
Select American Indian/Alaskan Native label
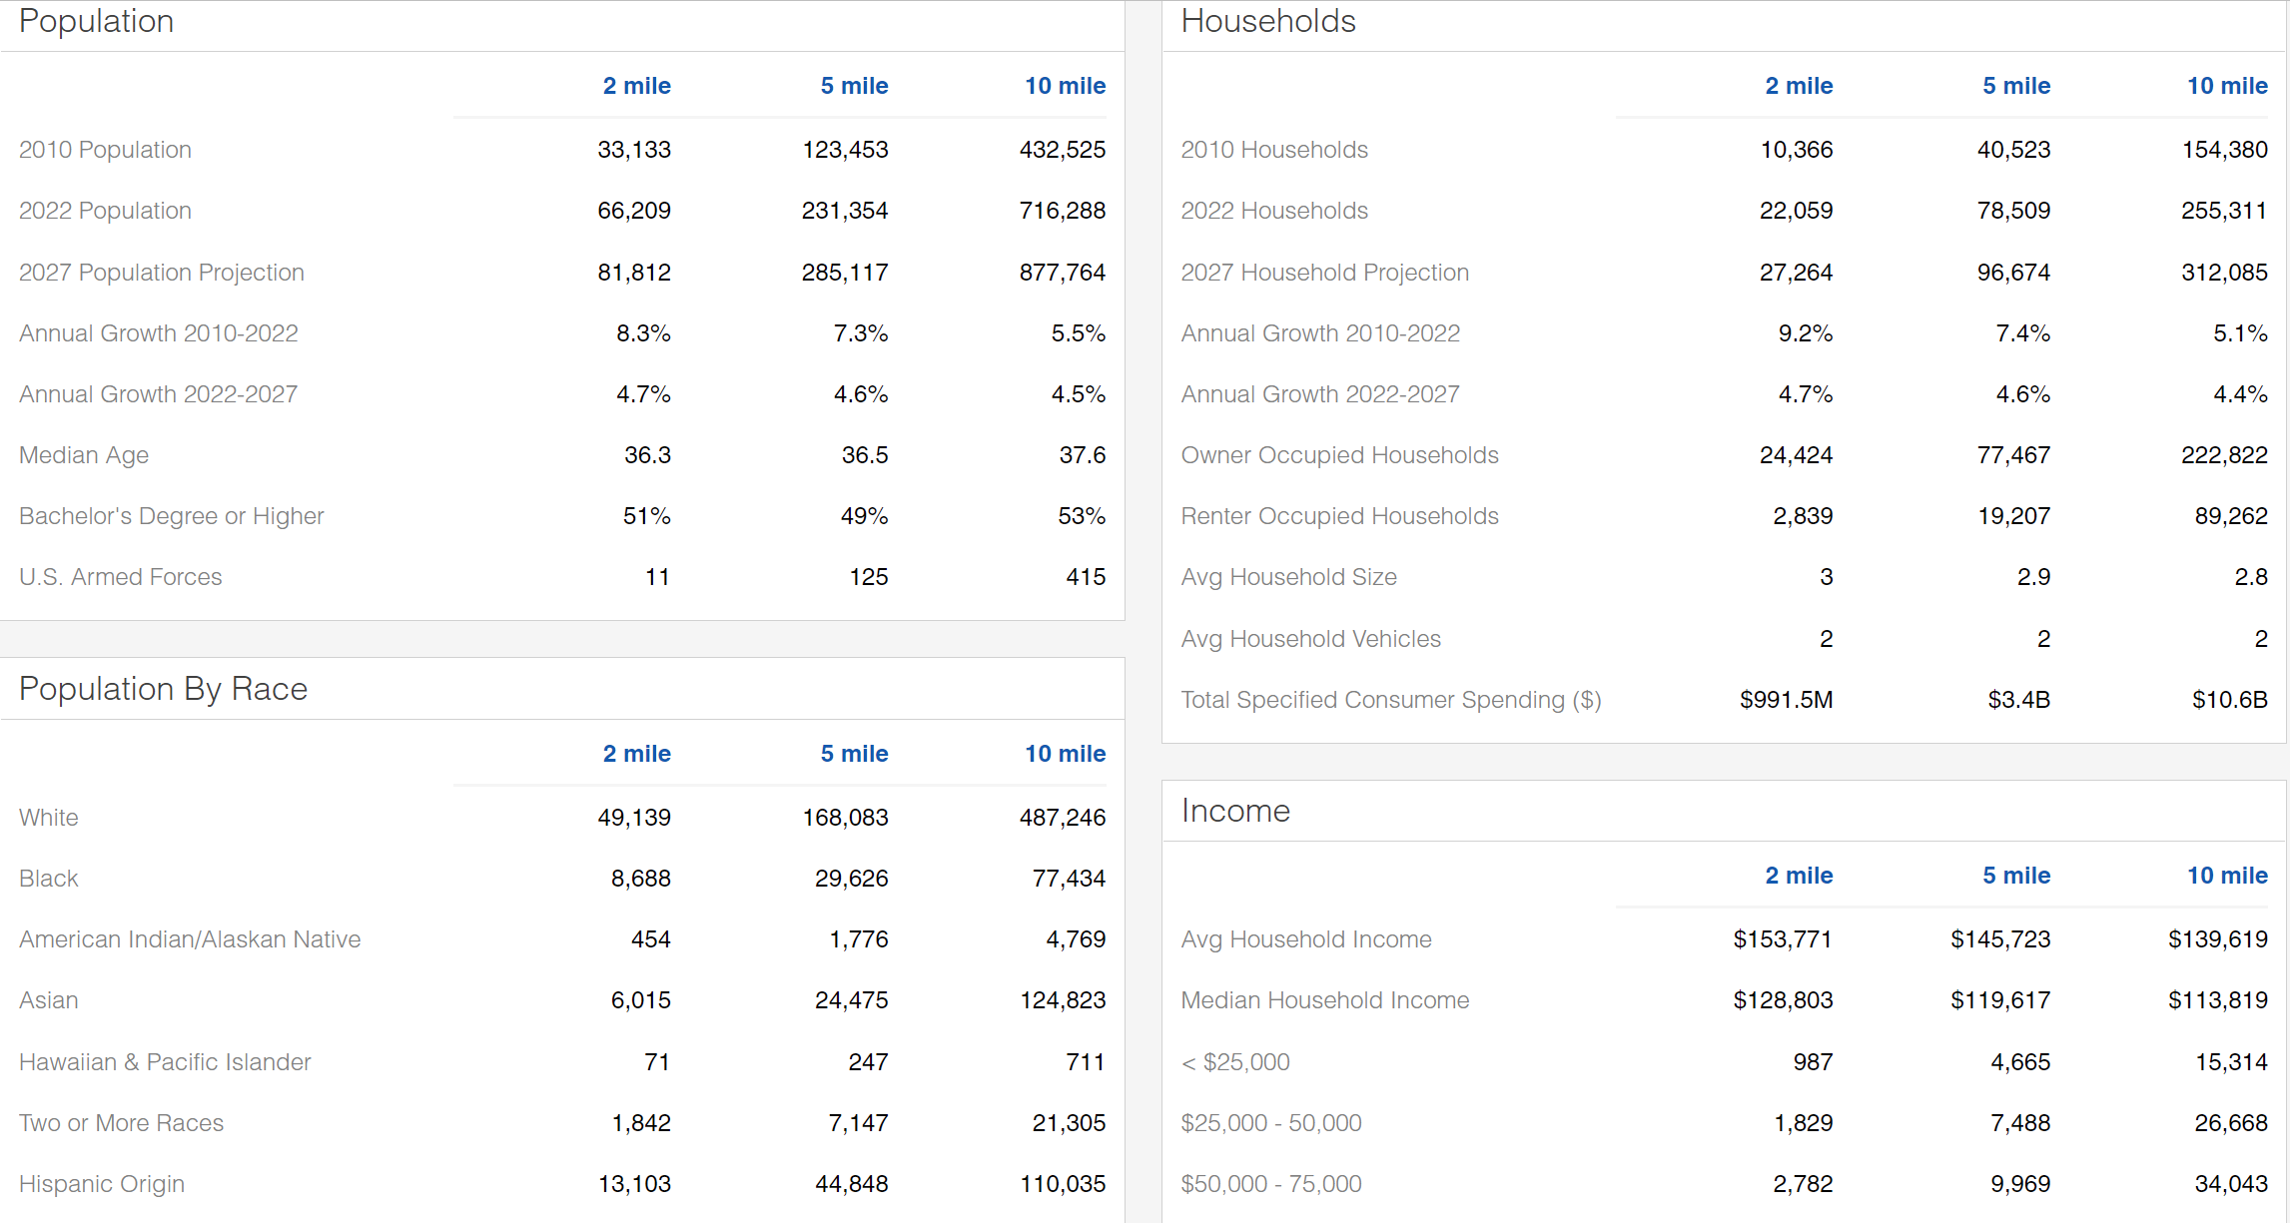coord(190,939)
